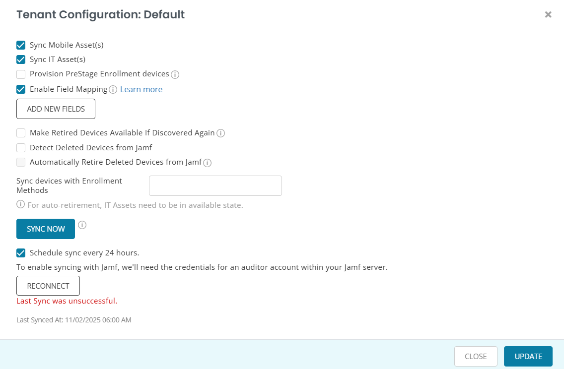Click info icon beside Automatically Retire Deleted Devices
This screenshot has height=369, width=564.
(x=208, y=163)
